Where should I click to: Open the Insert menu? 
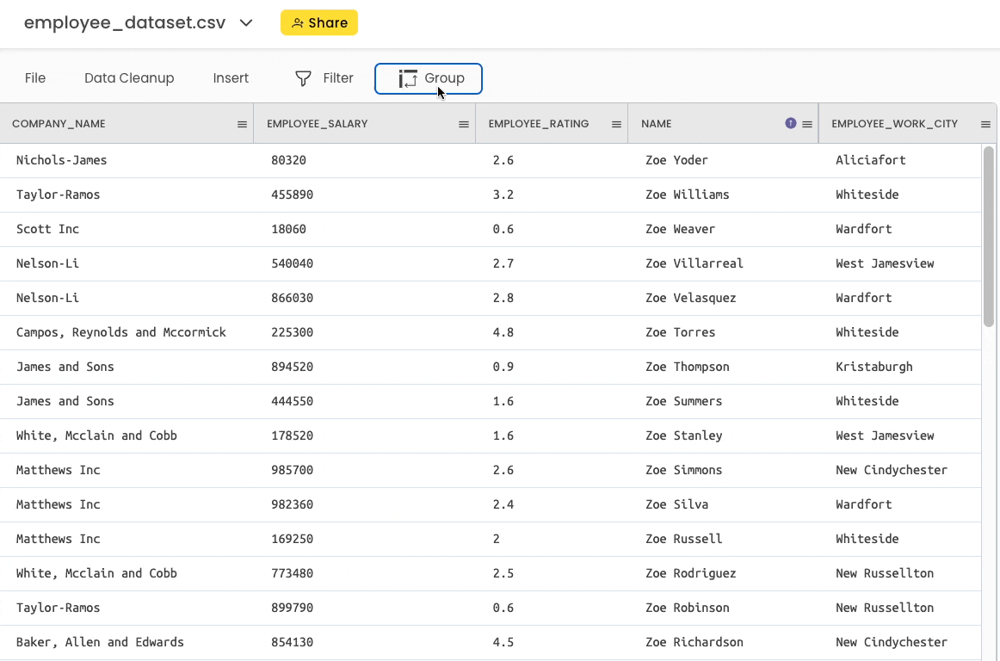pos(231,78)
